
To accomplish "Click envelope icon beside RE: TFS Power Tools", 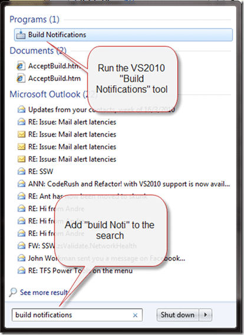I will (x=21, y=271).
